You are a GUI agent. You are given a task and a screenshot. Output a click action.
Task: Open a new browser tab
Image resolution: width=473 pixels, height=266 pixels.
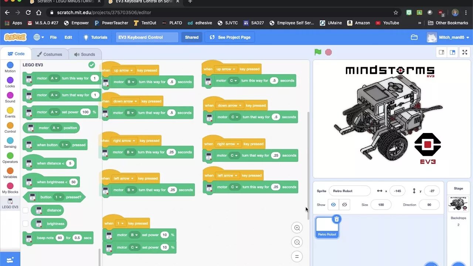[x=190, y=1]
